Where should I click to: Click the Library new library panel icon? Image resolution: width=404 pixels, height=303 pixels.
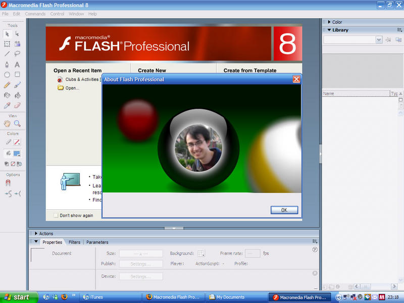coord(398,40)
